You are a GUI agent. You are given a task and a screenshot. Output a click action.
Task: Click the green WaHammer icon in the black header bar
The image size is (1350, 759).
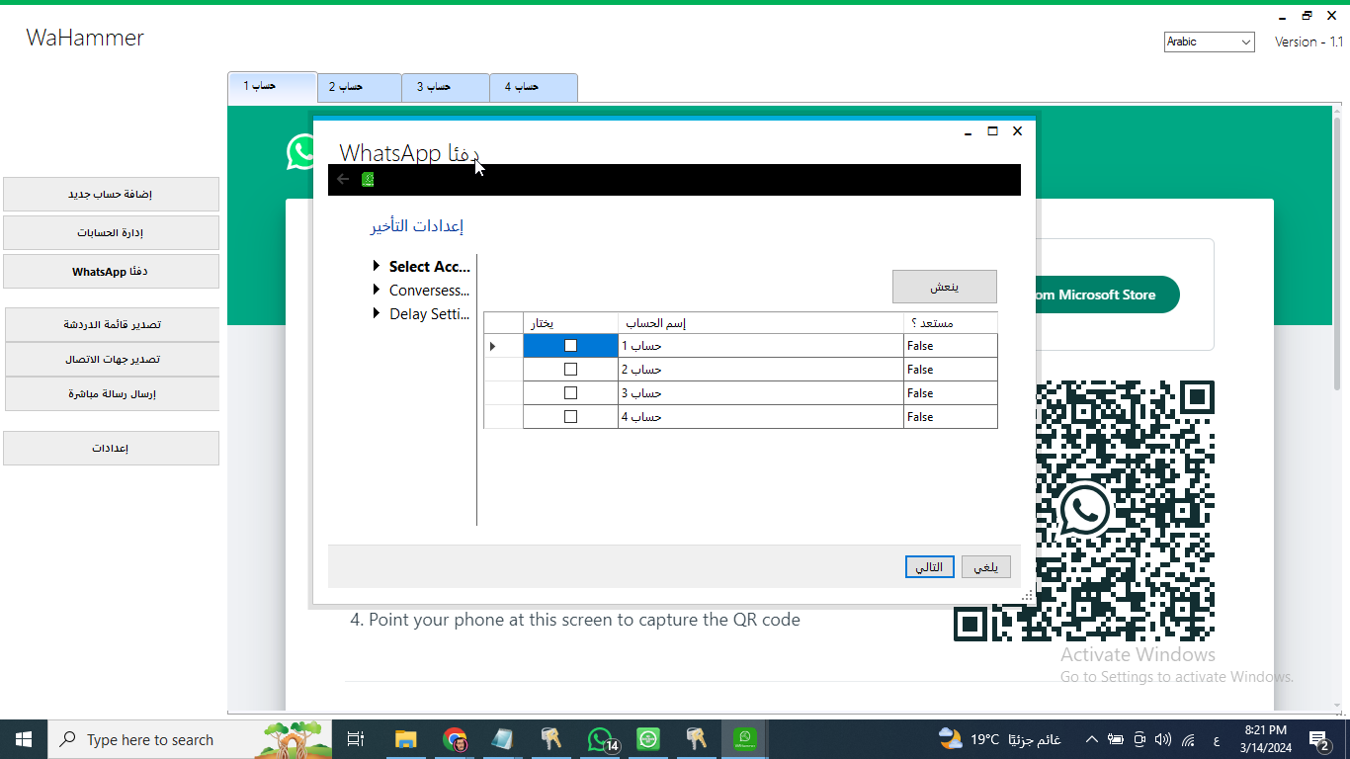pyautogui.click(x=368, y=179)
